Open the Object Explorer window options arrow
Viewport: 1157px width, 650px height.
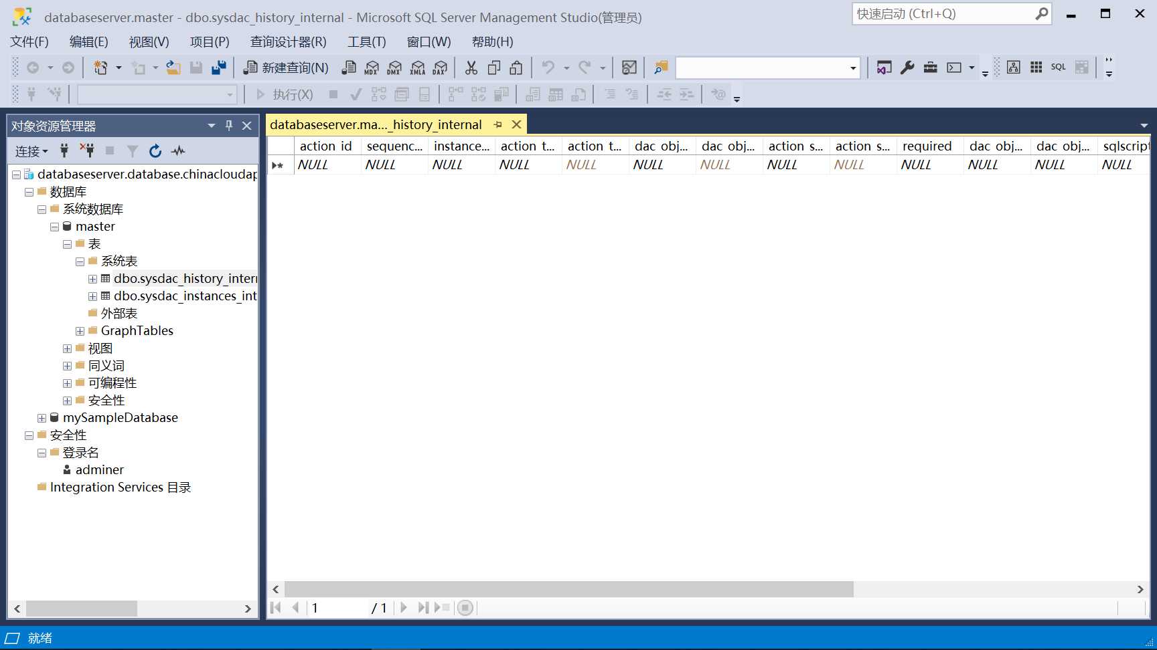click(212, 126)
